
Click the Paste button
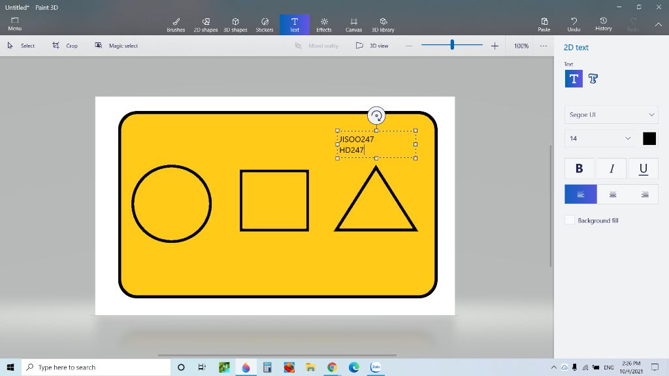point(544,25)
